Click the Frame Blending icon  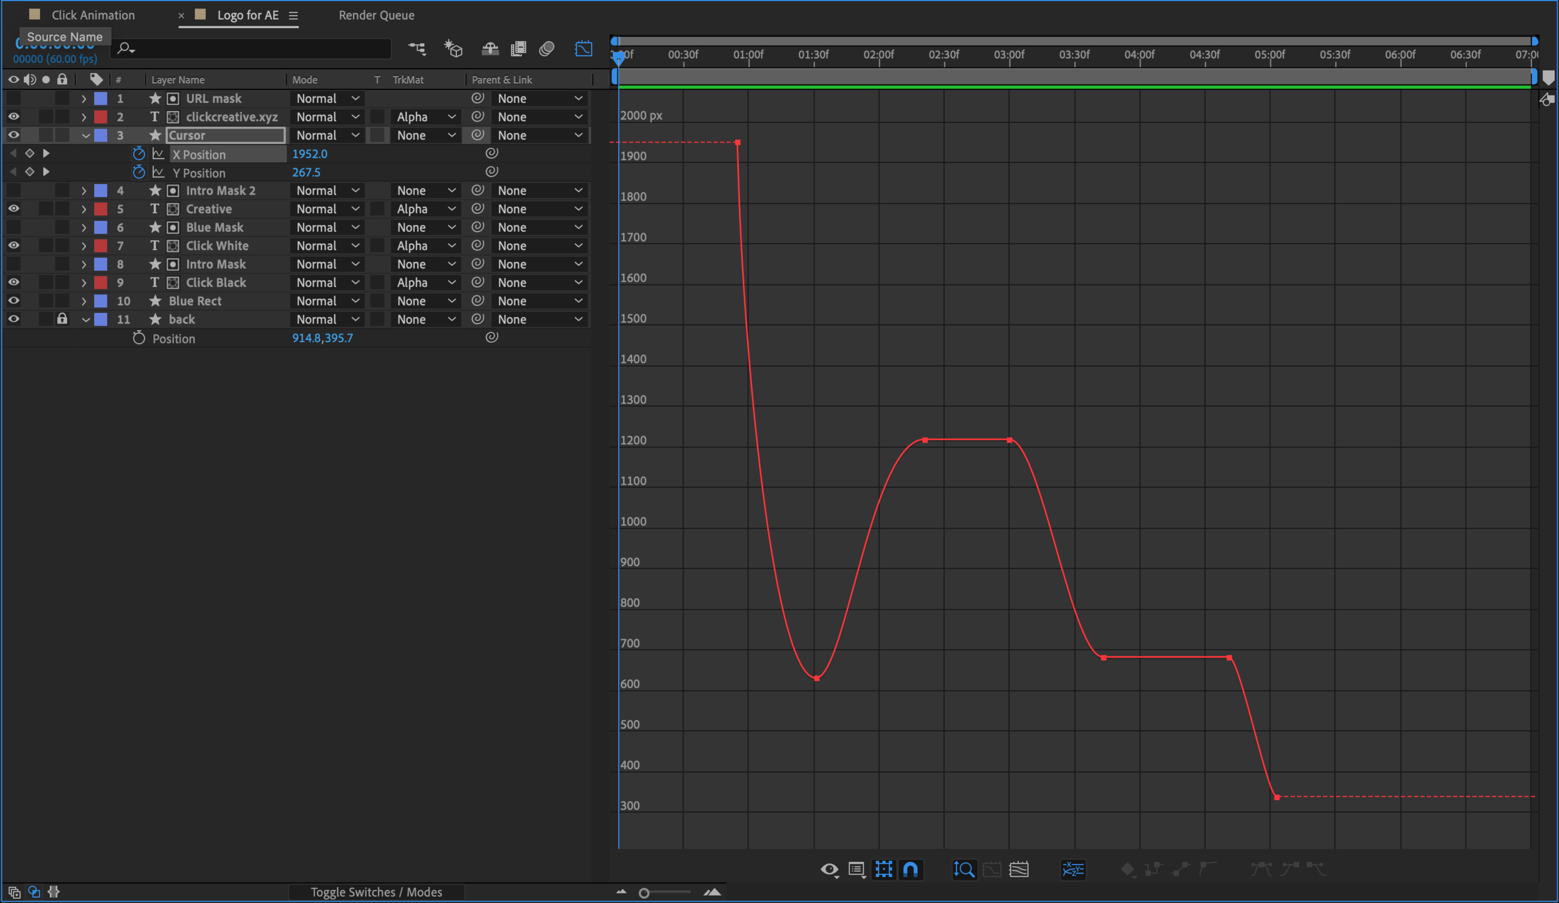pyautogui.click(x=518, y=49)
